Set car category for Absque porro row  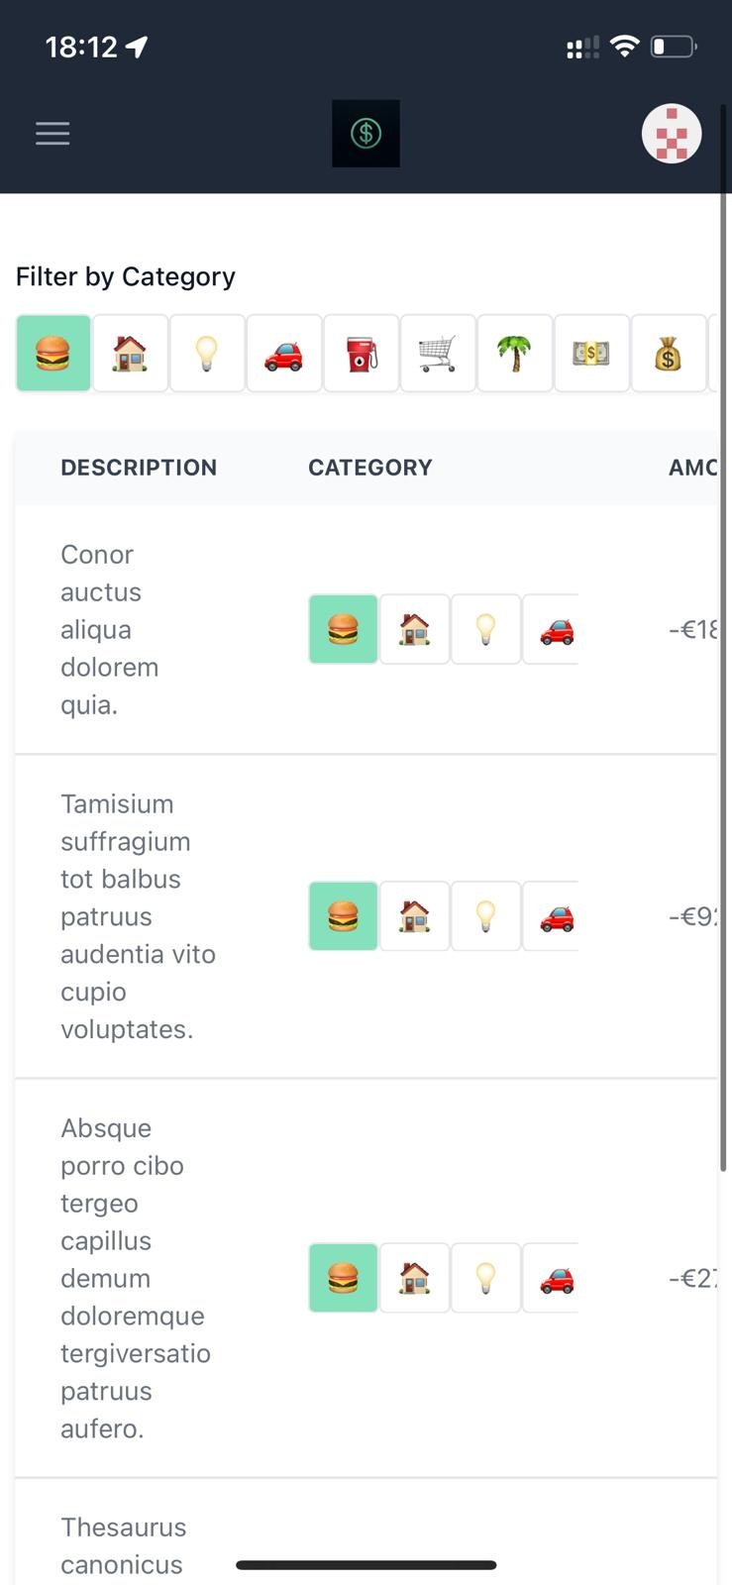(551, 1278)
